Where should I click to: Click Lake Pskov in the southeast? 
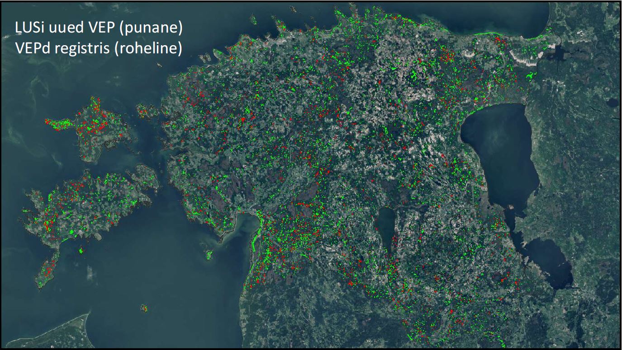pyautogui.click(x=547, y=262)
